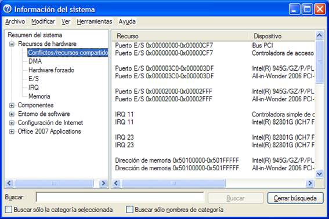Select the second Puerto E/S 0x00002000-0x00002FFF row
The height and width of the screenshot is (219, 329).
pyautogui.click(x=214, y=99)
